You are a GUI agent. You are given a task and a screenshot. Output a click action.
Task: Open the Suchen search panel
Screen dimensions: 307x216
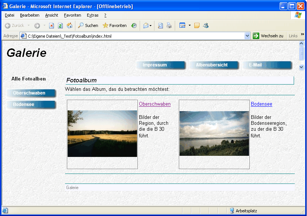88,25
